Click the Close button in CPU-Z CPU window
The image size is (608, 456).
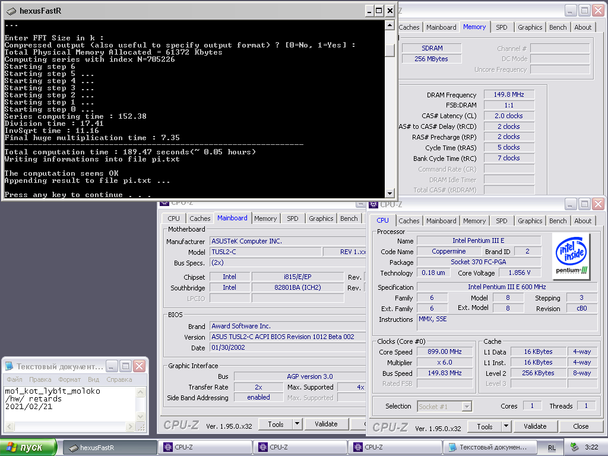click(581, 426)
